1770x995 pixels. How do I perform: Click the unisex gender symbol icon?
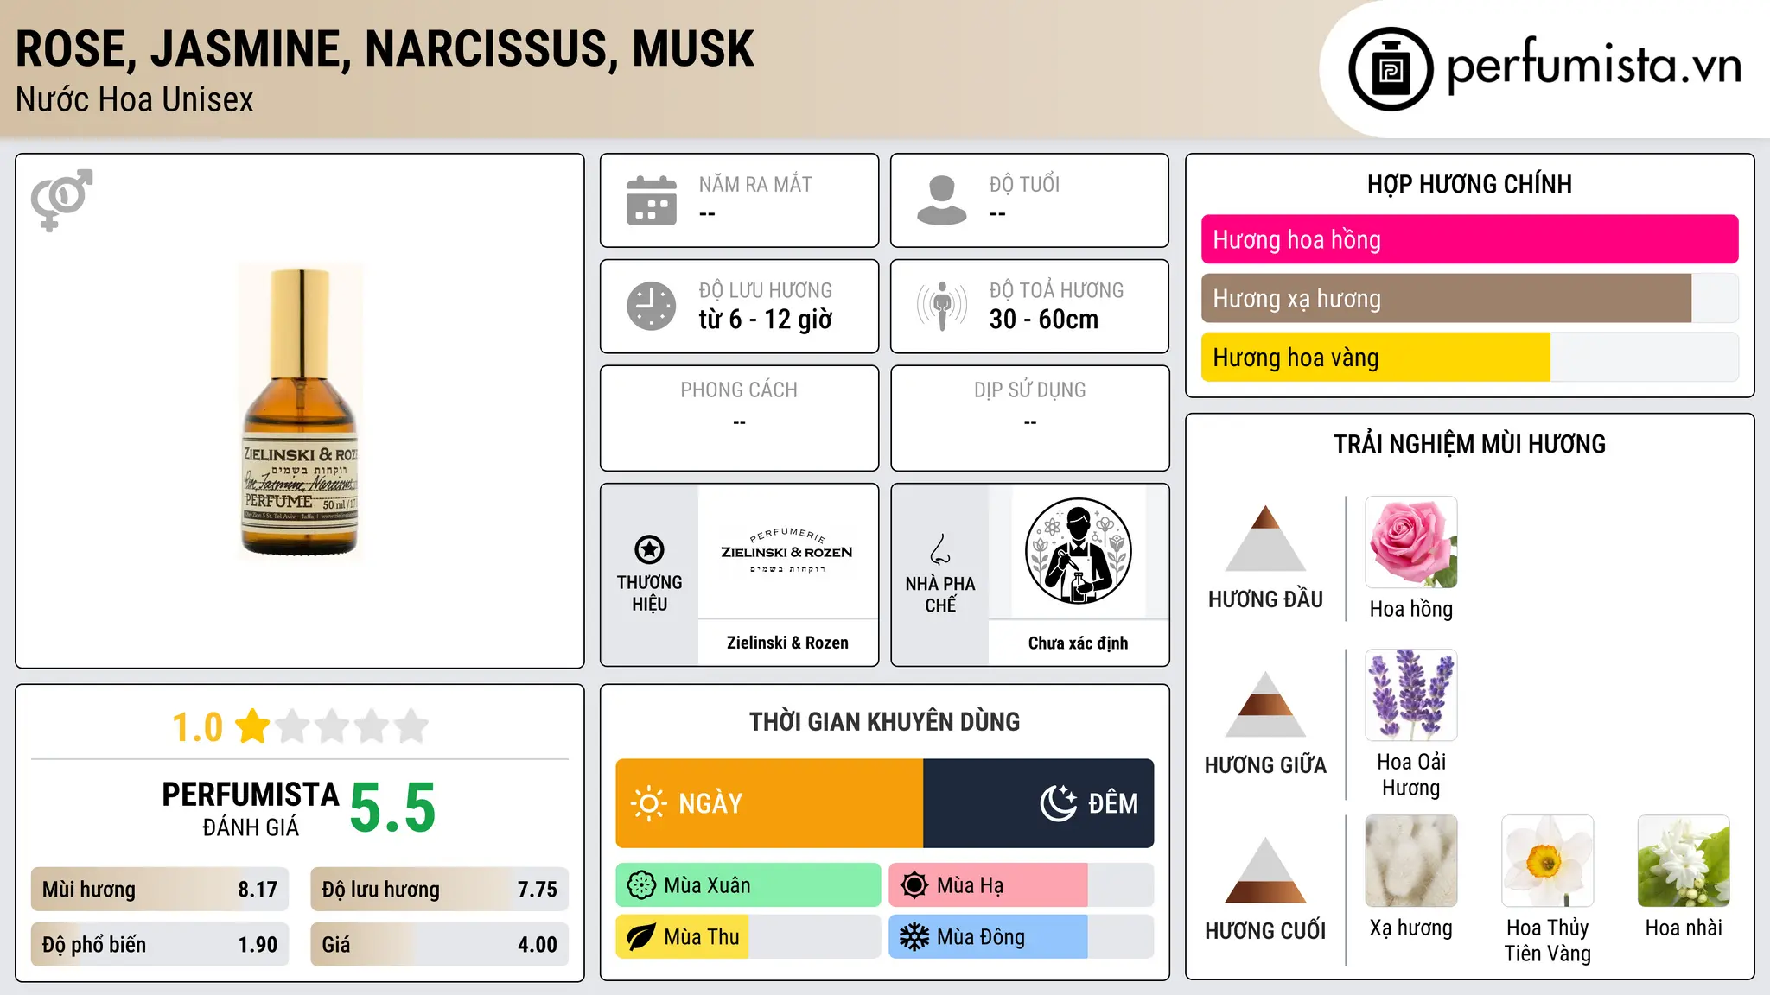tap(61, 200)
